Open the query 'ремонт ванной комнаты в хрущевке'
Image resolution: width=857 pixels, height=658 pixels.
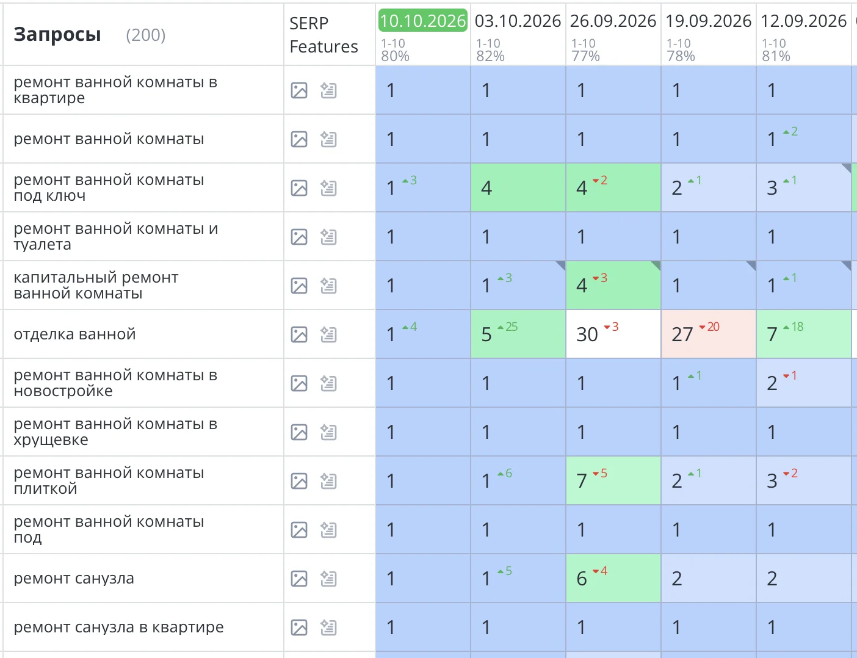click(x=115, y=432)
